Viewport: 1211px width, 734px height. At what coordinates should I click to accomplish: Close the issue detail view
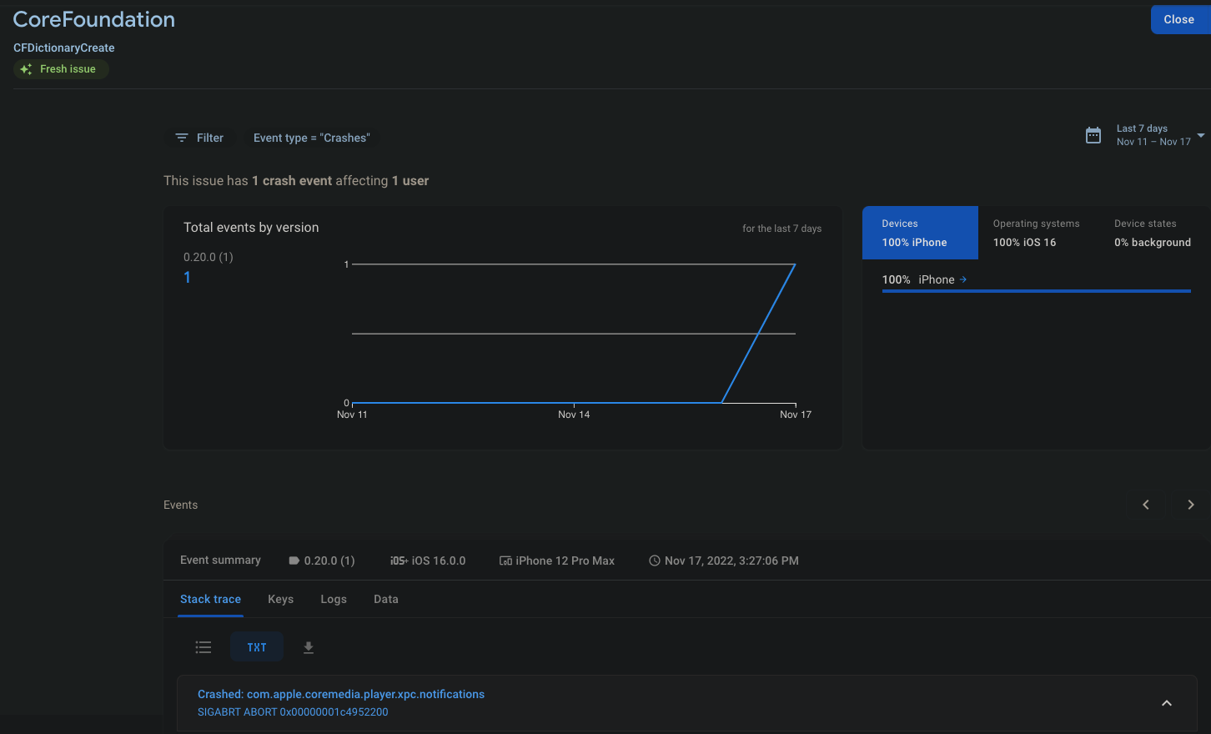(1178, 19)
